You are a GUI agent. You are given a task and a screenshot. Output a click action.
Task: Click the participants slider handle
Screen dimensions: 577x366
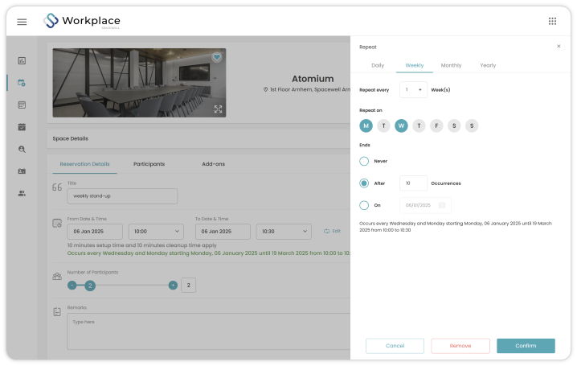pyautogui.click(x=90, y=286)
